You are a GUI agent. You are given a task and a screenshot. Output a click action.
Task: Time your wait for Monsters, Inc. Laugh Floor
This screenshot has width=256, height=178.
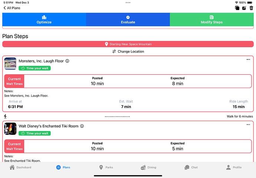(x=35, y=68)
